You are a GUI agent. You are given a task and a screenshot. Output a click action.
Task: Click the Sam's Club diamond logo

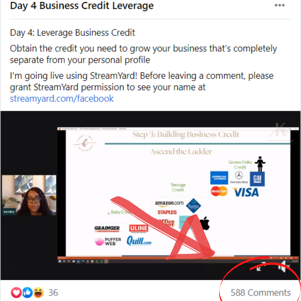tap(193, 206)
